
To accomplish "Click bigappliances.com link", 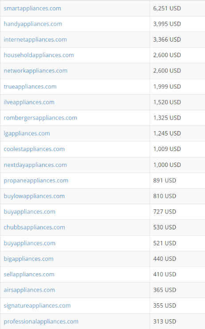I will (28, 259).
